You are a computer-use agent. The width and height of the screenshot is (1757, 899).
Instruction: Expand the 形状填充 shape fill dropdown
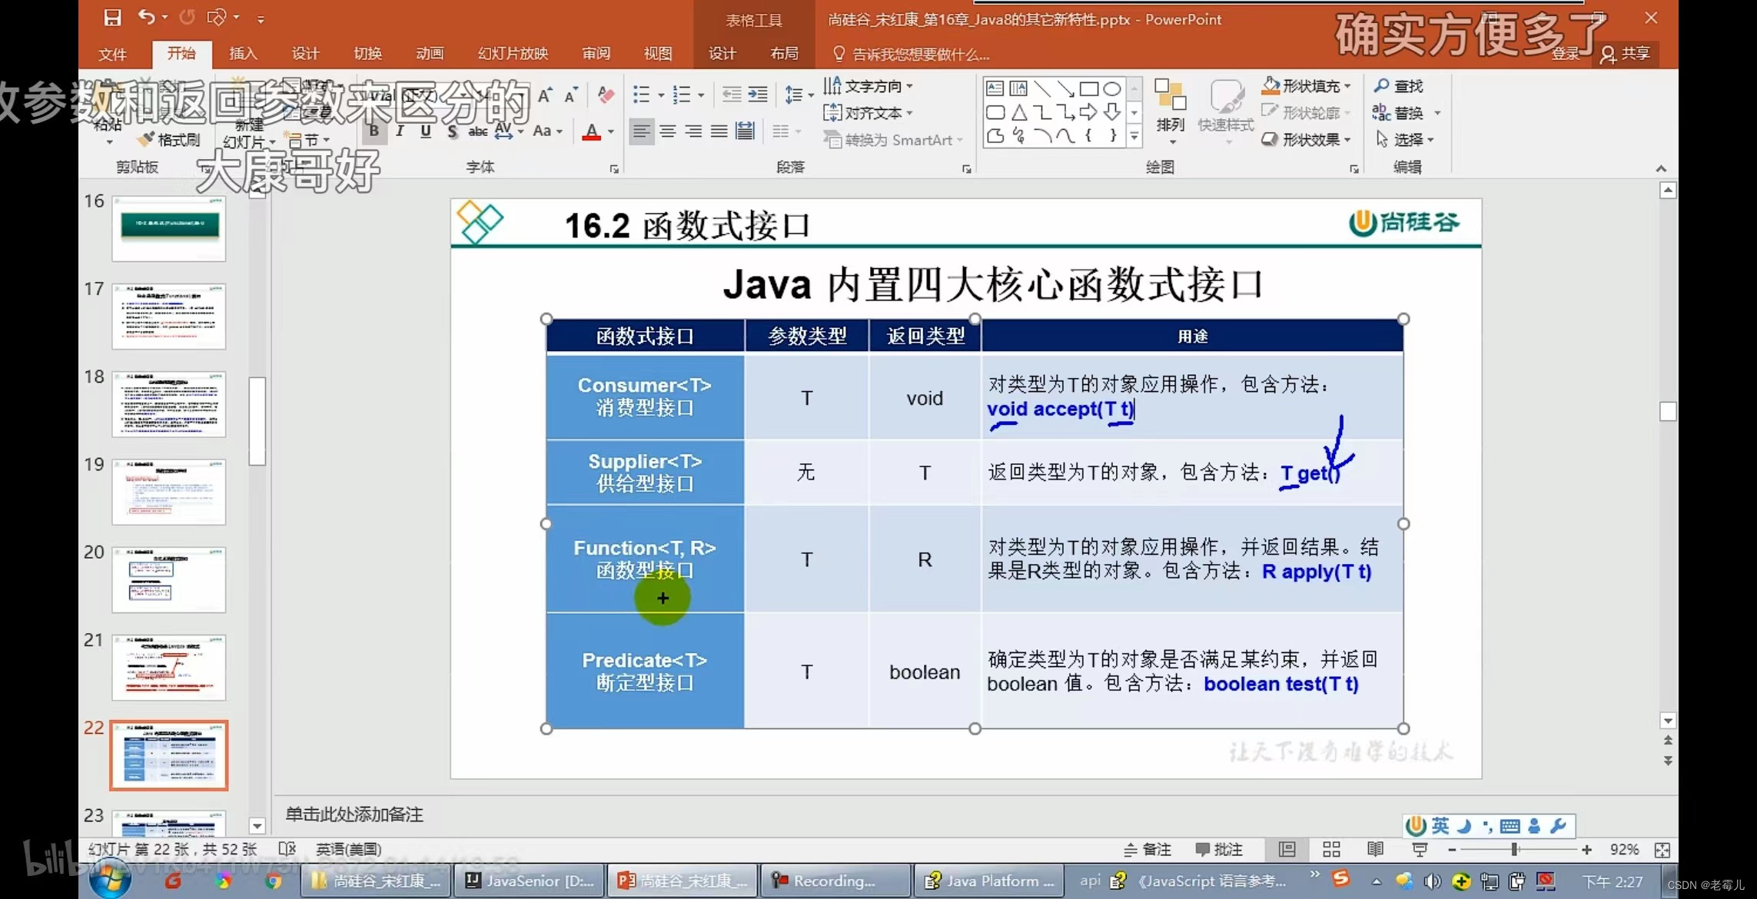click(x=1347, y=86)
